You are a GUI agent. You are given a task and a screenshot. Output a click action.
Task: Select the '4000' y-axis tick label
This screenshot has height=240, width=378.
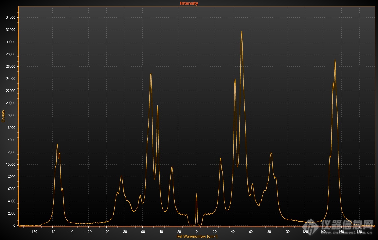[12, 201]
